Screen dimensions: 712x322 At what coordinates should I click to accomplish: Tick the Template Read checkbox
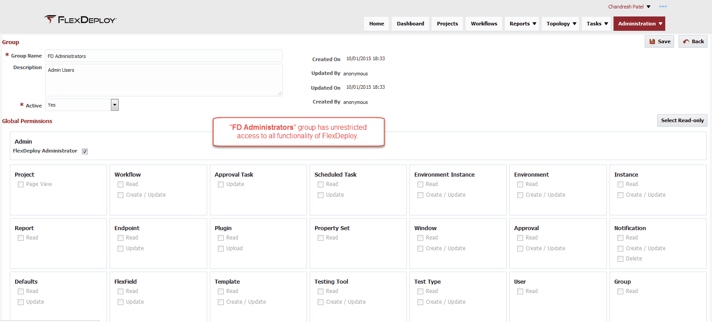pos(221,291)
